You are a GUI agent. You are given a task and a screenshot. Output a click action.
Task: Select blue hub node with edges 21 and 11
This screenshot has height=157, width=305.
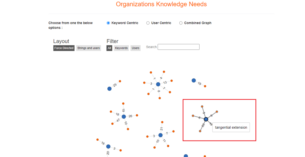click(161, 135)
